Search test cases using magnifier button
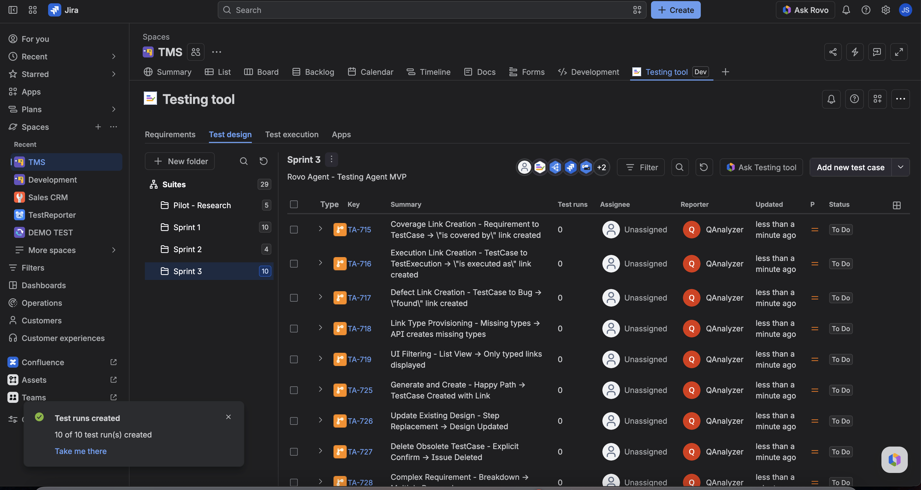Viewport: 921px width, 490px height. 680,167
